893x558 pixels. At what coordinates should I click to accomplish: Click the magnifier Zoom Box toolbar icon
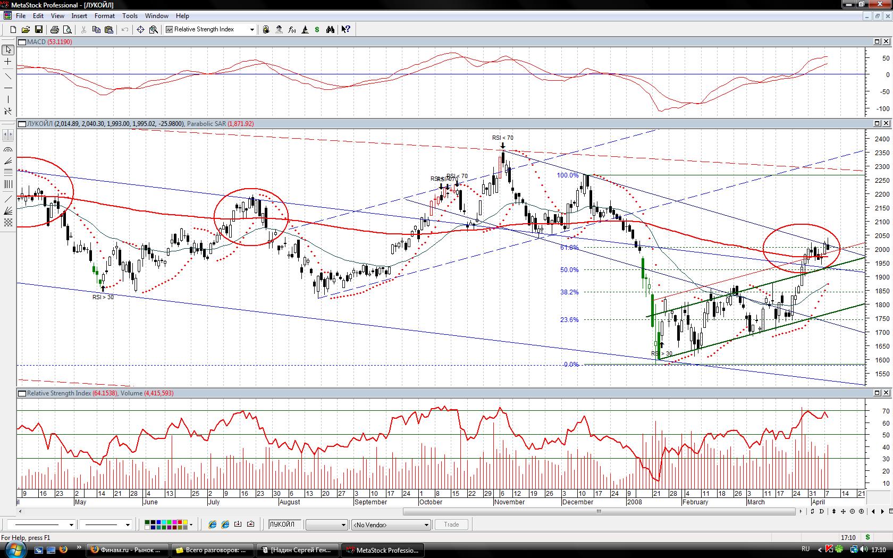(x=154, y=30)
